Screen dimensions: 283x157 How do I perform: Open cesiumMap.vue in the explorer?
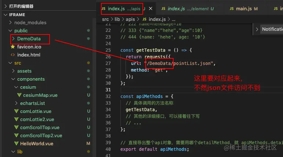[40, 95]
